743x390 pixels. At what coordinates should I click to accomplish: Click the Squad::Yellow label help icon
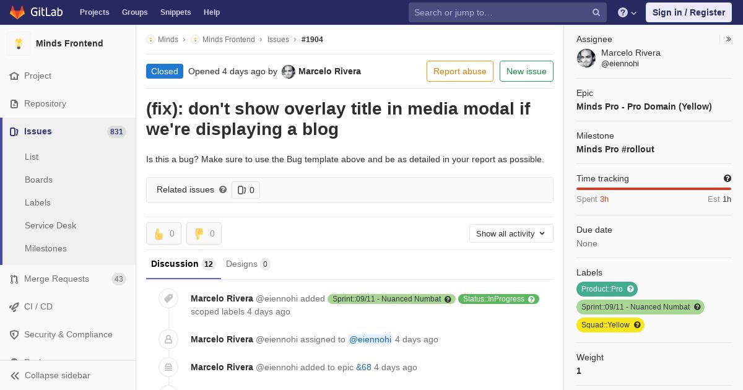[637, 325]
